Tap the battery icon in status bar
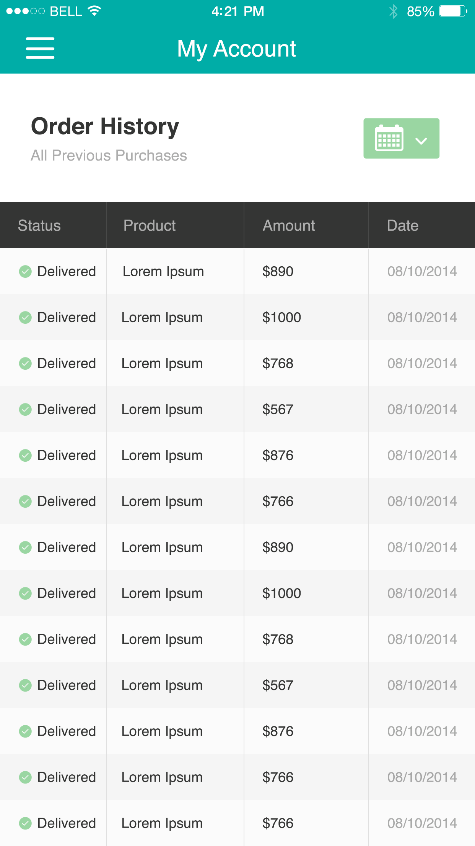475x846 pixels. point(453,11)
